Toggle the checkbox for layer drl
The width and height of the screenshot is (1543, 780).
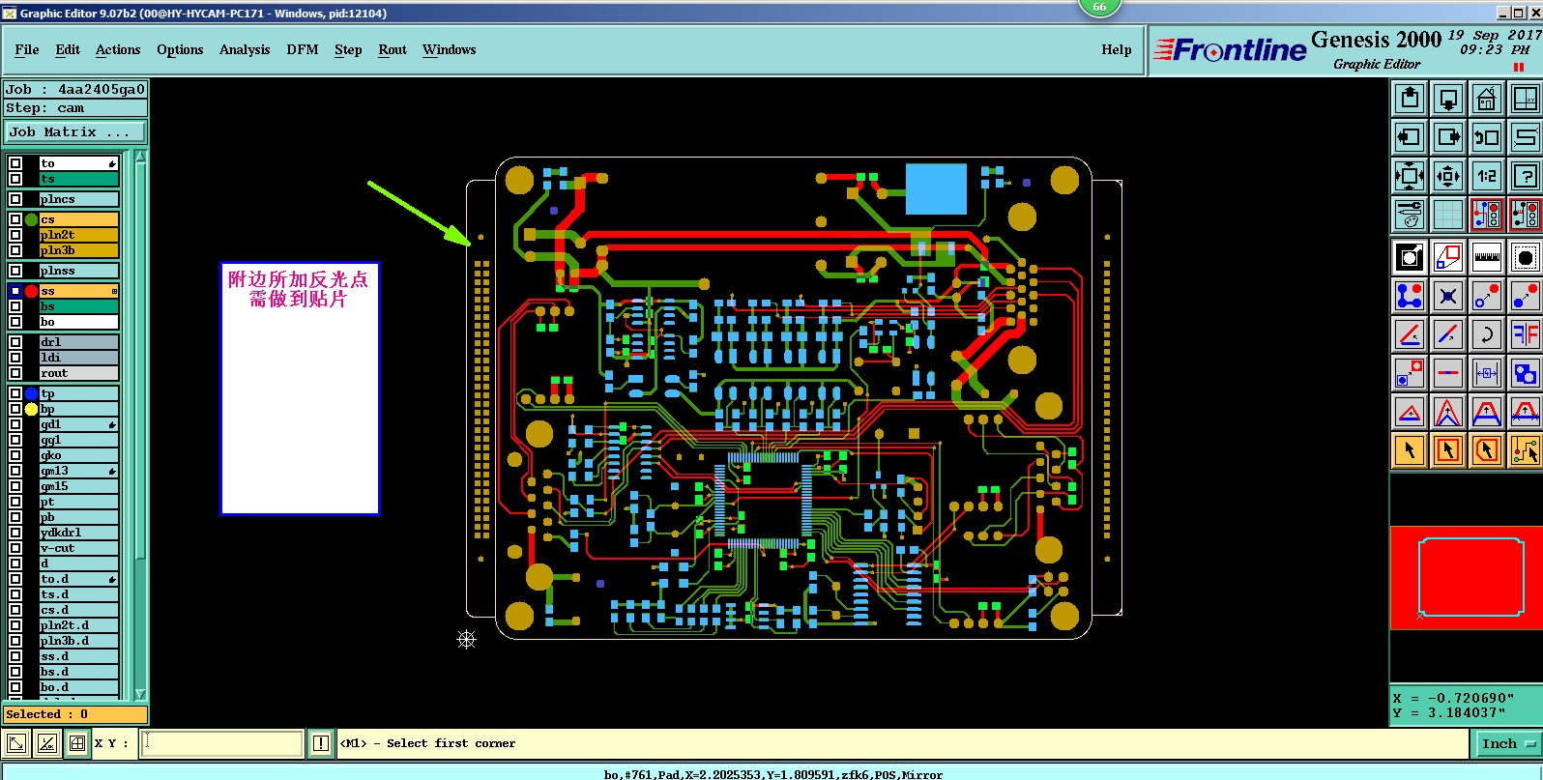point(15,342)
